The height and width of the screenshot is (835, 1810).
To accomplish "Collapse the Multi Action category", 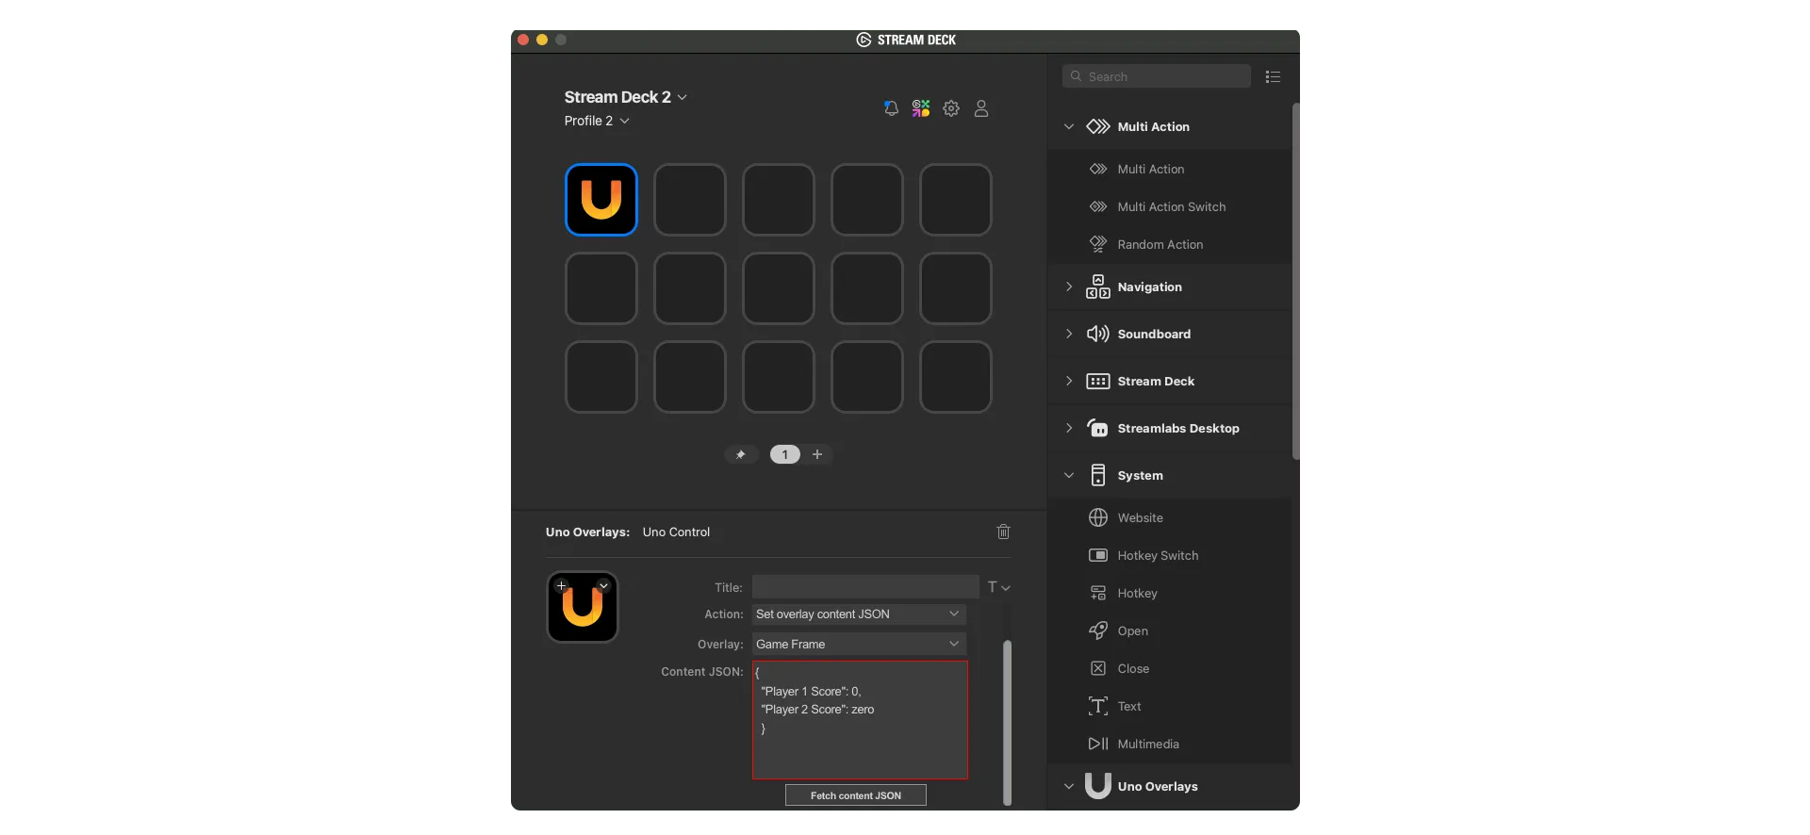I will point(1069,126).
